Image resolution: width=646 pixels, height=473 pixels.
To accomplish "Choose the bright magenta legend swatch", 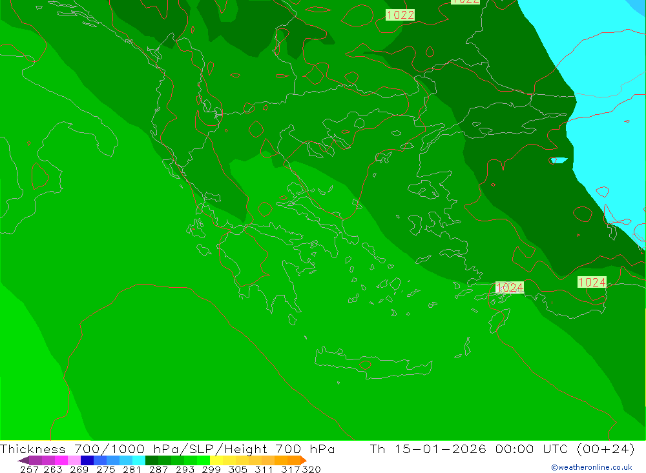I will tap(61, 460).
